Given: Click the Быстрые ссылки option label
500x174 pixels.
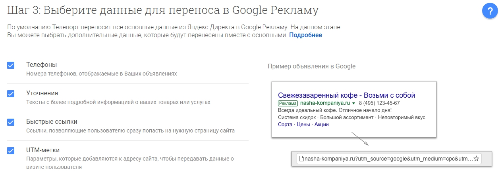Looking at the screenshot, I should tap(52, 121).
